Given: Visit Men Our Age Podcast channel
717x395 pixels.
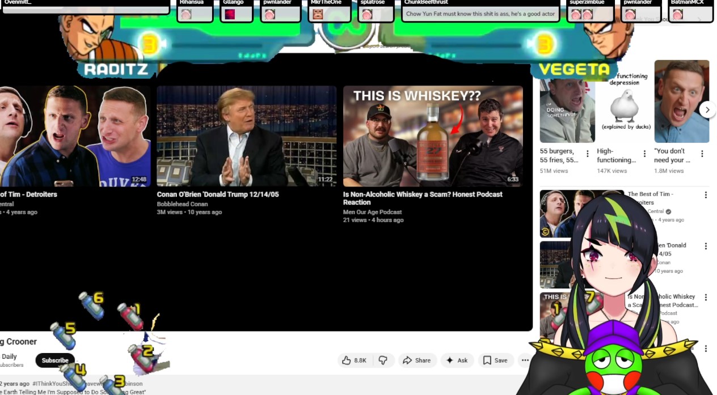Looking at the screenshot, I should pyautogui.click(x=372, y=212).
